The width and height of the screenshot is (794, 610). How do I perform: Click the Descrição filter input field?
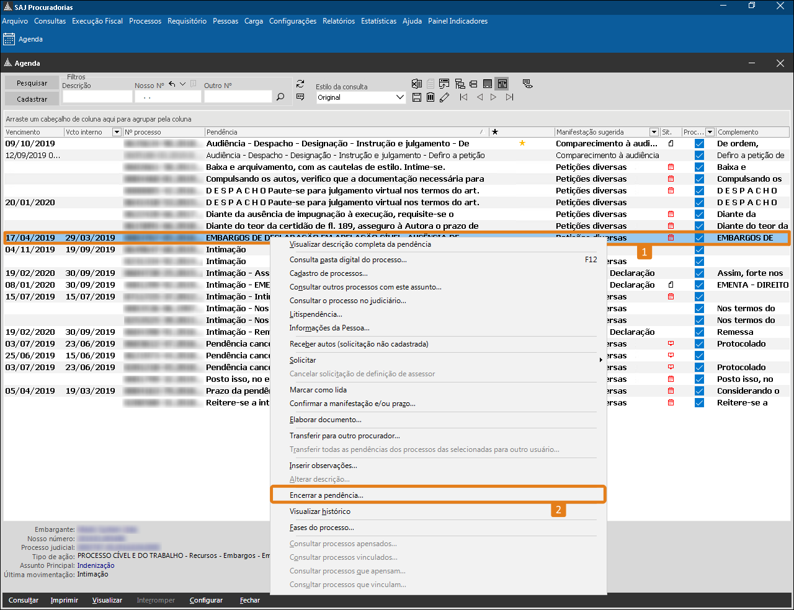(x=97, y=97)
